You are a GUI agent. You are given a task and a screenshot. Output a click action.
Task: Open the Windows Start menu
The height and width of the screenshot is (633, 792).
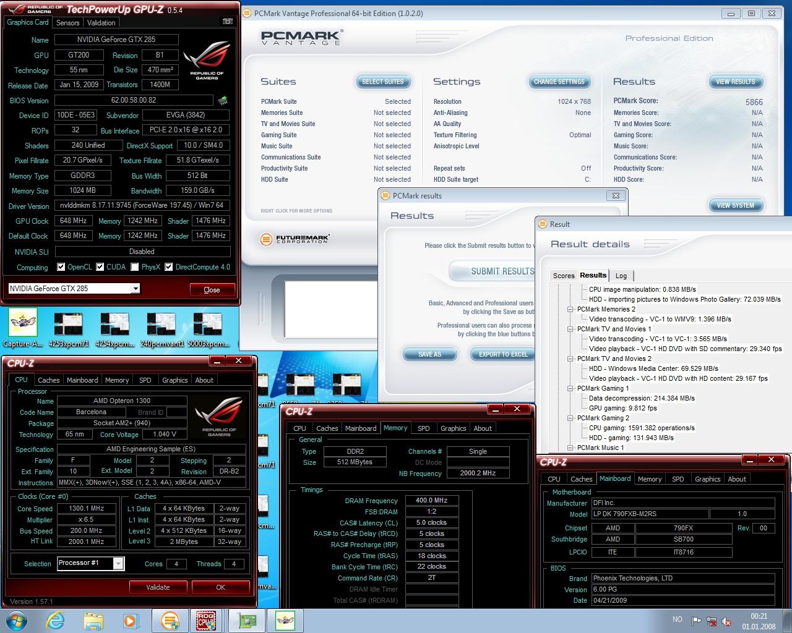[17, 620]
